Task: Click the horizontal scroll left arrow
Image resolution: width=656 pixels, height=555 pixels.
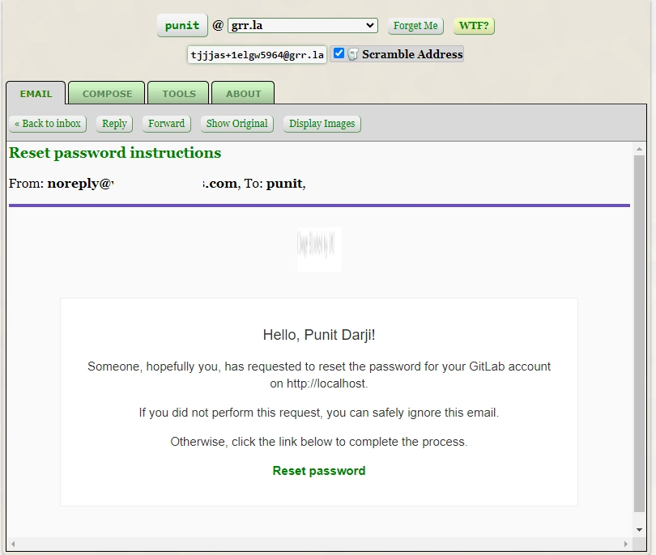Action: pyautogui.click(x=14, y=544)
